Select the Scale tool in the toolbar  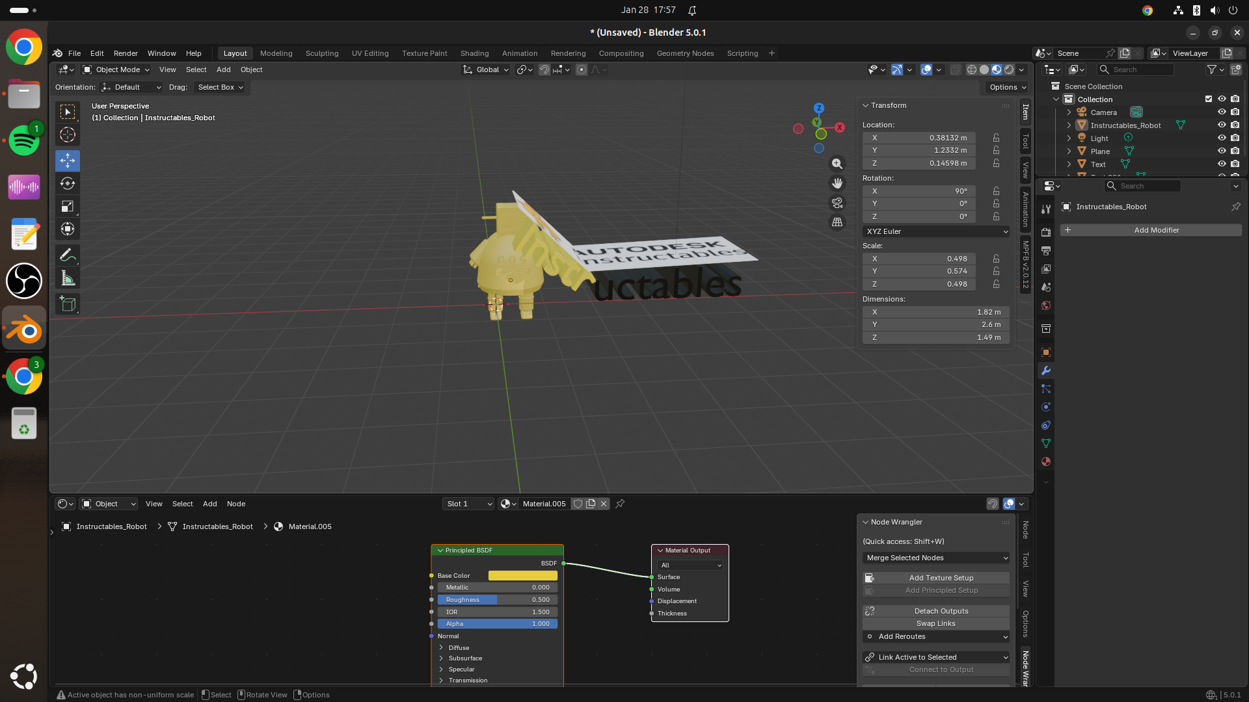[68, 207]
